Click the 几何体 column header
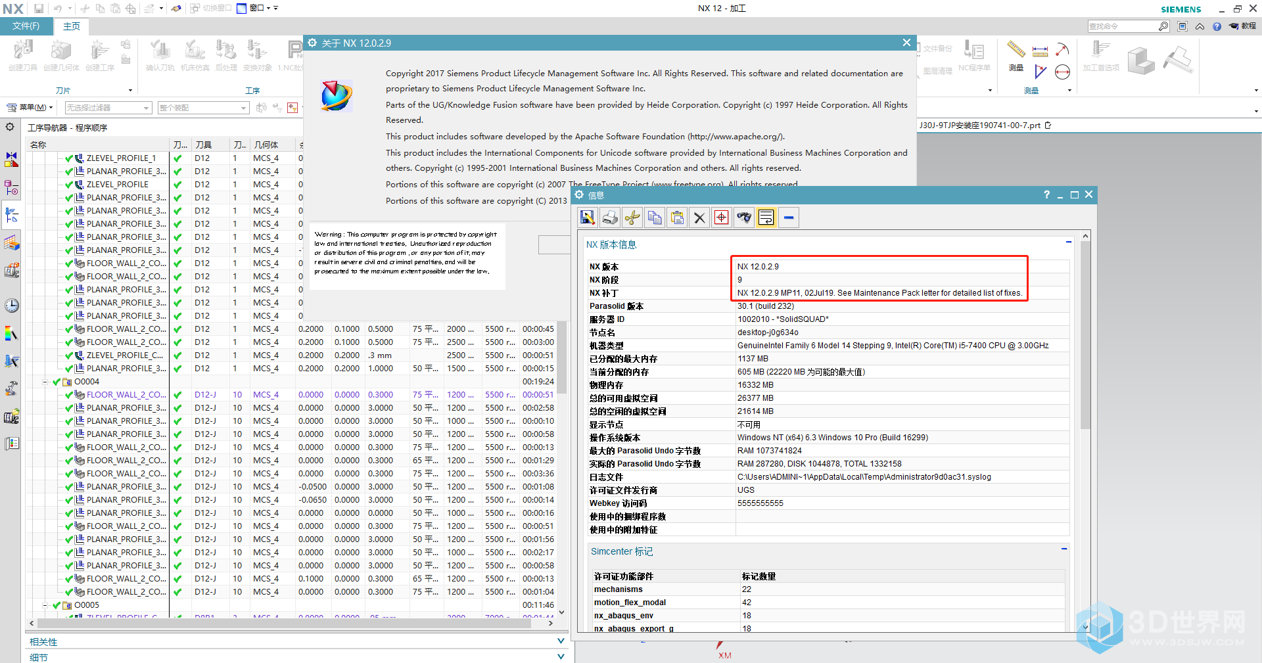 pos(273,145)
